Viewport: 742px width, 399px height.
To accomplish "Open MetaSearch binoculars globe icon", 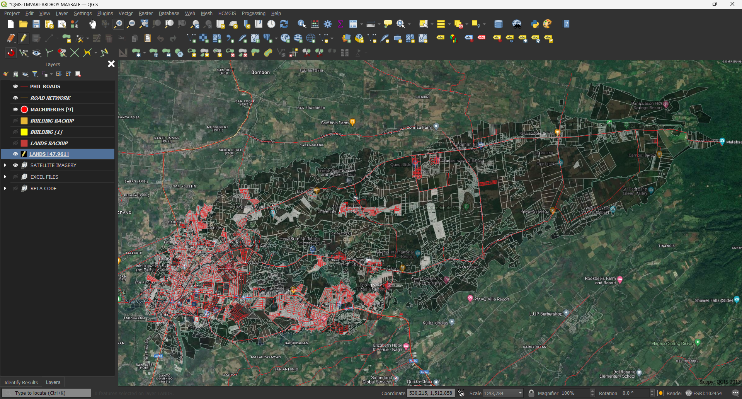I will coord(517,24).
